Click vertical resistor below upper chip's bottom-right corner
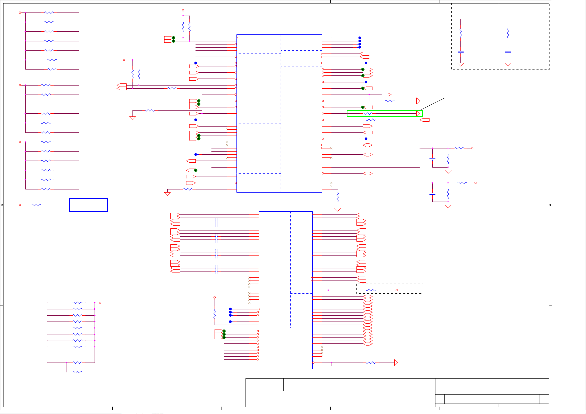This screenshot has height=414, width=586. [x=337, y=197]
